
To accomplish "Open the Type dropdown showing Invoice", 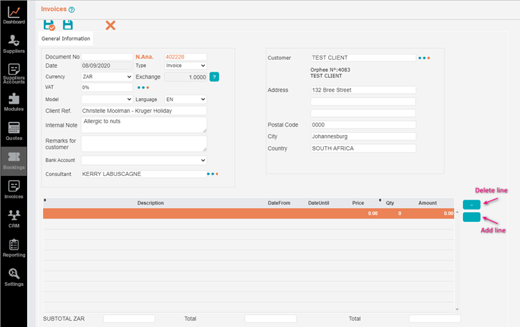I will tap(186, 65).
